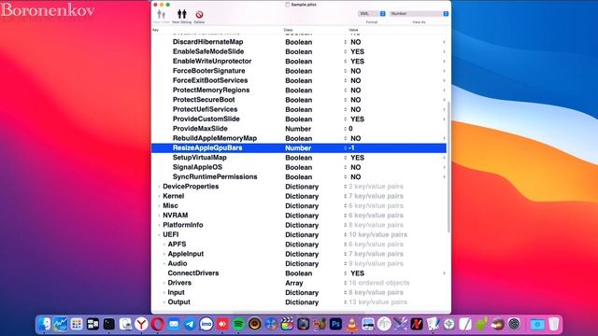Open Spotify from the dock
This screenshot has width=598, height=336.
coord(239,324)
